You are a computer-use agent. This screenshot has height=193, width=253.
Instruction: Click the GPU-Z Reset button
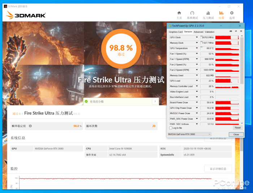coord(238,128)
